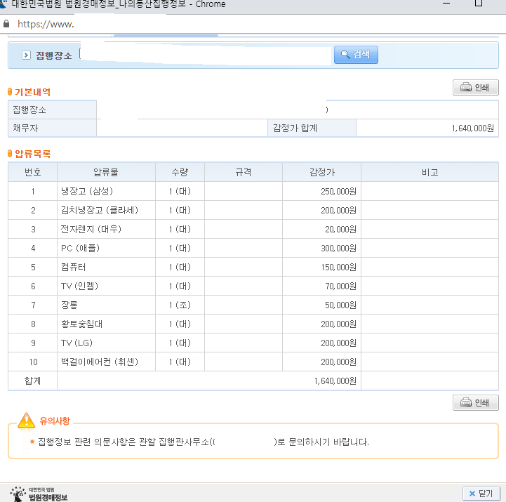
Task: Click the 압류물 column header
Action: pos(106,172)
